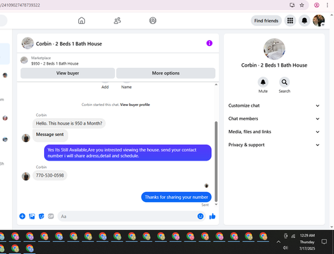Image resolution: width=334 pixels, height=254 pixels.
Task: Expand the Chat members section
Action: click(x=274, y=119)
